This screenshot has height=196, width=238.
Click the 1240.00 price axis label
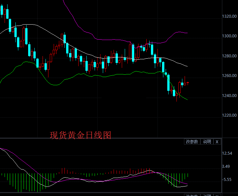[229, 96]
